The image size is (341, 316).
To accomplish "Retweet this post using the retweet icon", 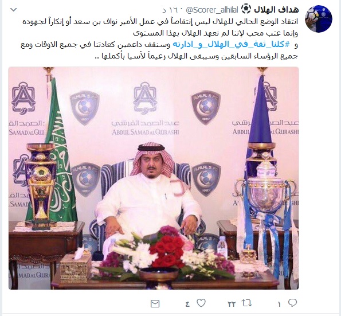I will tap(246, 303).
